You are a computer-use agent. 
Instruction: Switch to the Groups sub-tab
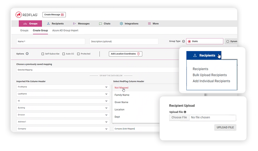24,30
